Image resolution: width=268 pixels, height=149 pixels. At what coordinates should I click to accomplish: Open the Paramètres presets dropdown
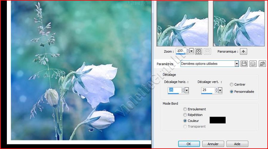(237, 64)
